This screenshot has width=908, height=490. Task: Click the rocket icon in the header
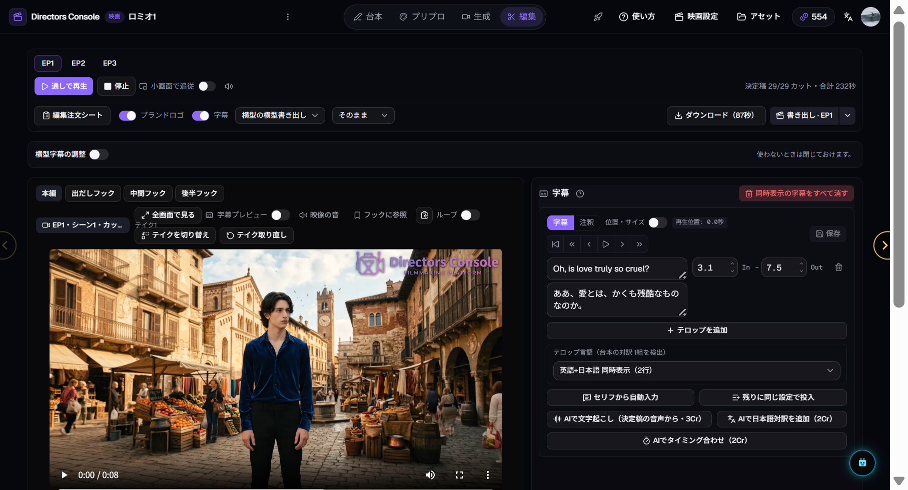(x=598, y=17)
